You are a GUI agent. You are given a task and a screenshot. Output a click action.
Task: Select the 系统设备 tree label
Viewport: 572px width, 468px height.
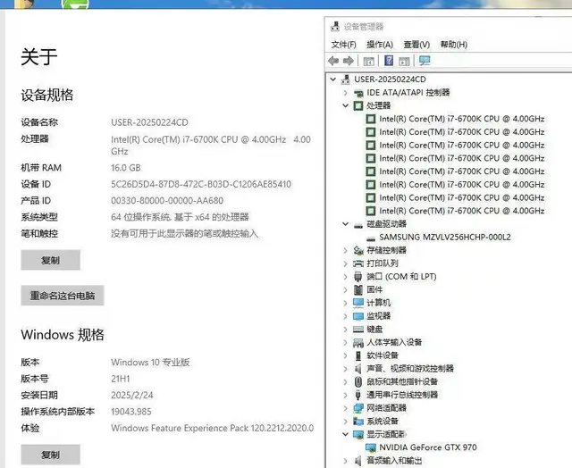(383, 422)
